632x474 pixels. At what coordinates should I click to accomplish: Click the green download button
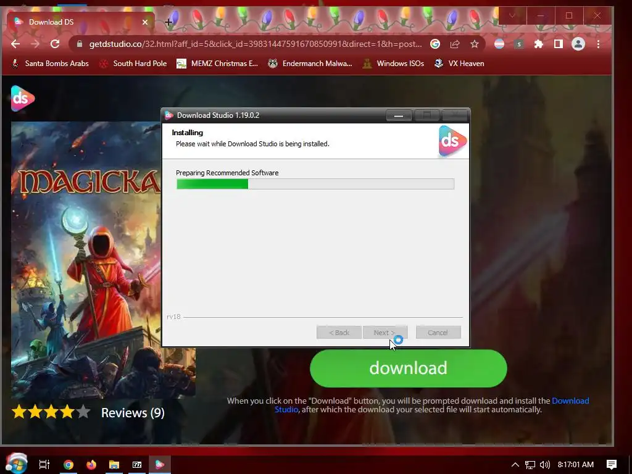409,368
